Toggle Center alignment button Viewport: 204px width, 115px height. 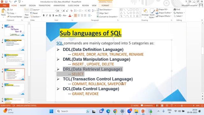[x=79, y=16]
